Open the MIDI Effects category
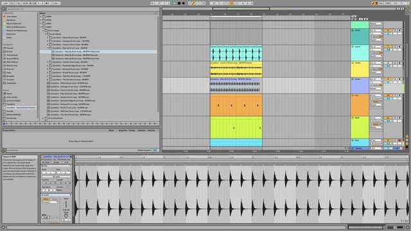The image size is (411, 231). coord(12,62)
